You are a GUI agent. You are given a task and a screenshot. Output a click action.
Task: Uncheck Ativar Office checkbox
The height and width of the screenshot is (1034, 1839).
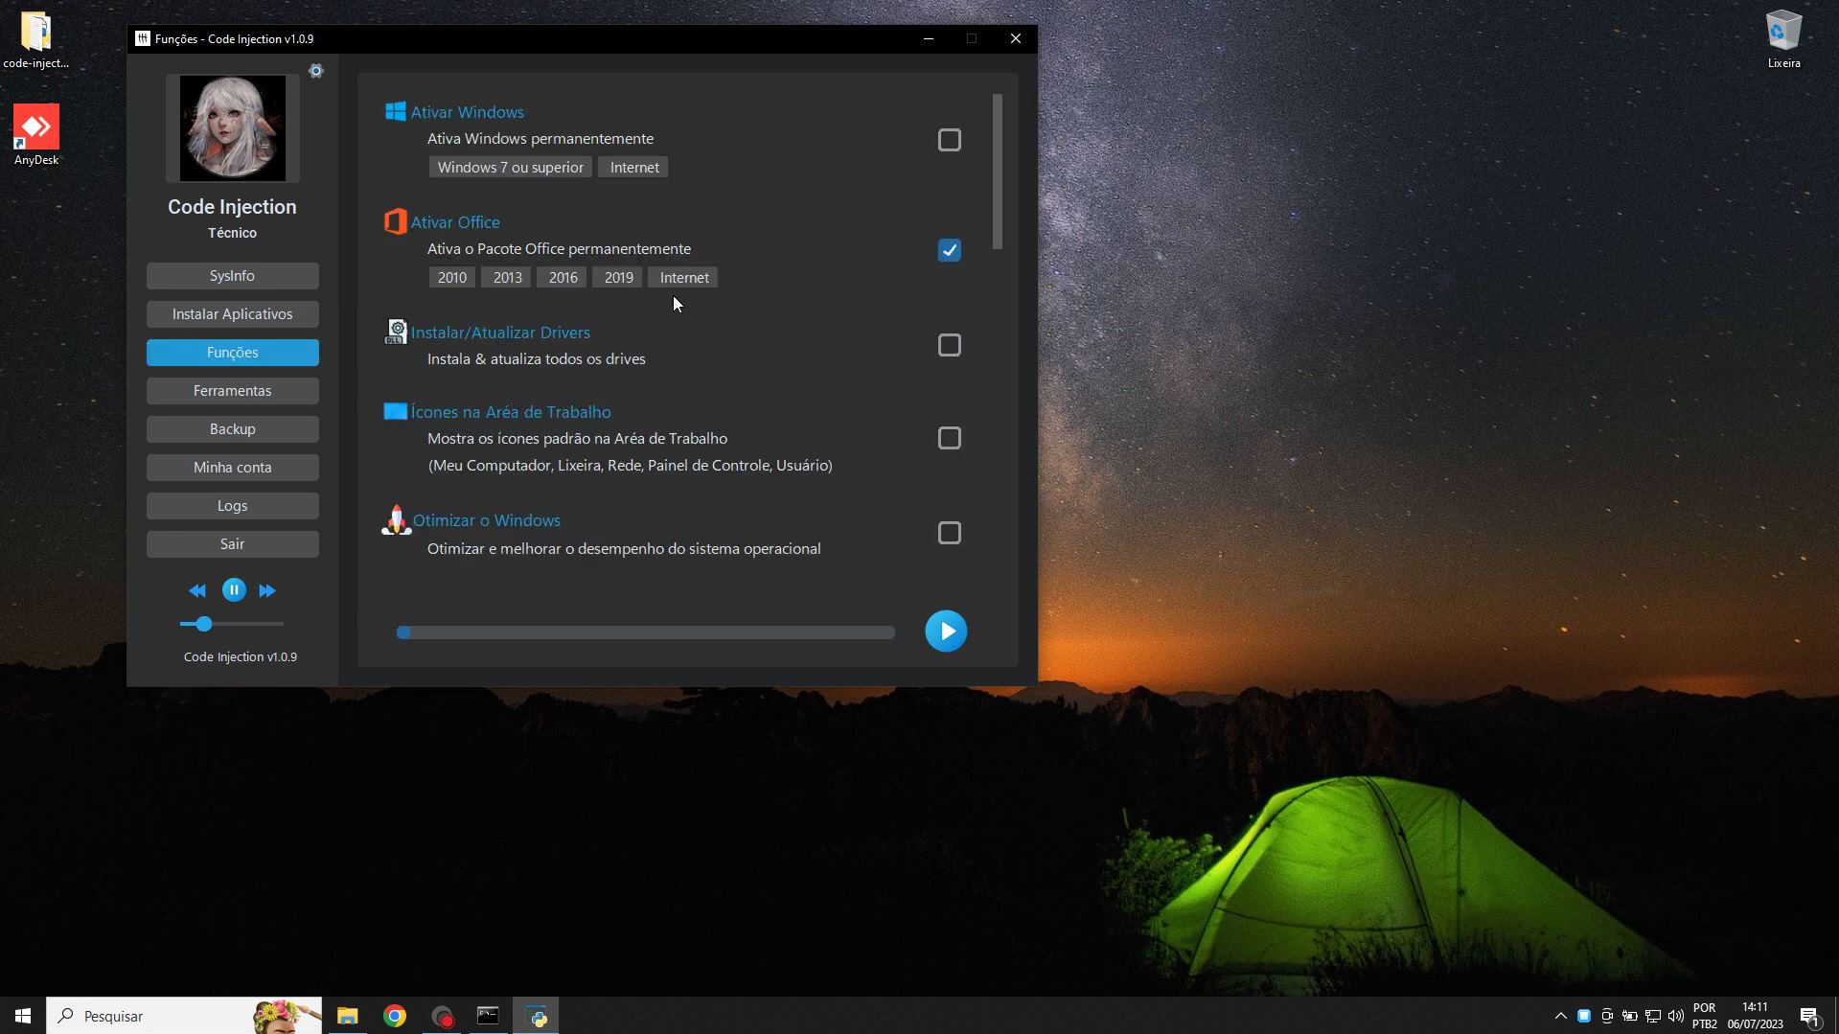[949, 250]
